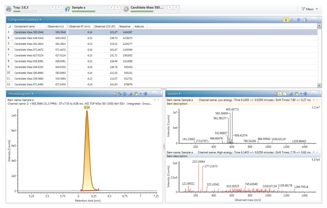Go to previous tray using left arrow
Viewport: 327px width, 208px height.
tap(53, 8)
